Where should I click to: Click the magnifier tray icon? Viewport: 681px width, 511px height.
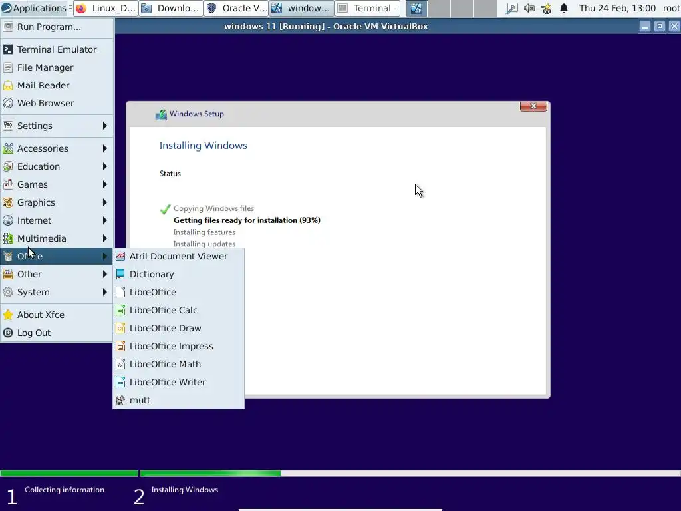(511, 8)
